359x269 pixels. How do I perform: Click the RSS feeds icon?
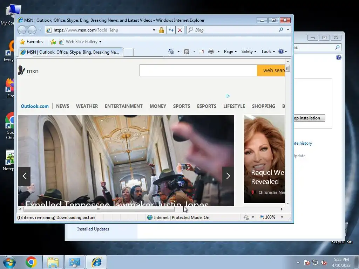tap(187, 52)
